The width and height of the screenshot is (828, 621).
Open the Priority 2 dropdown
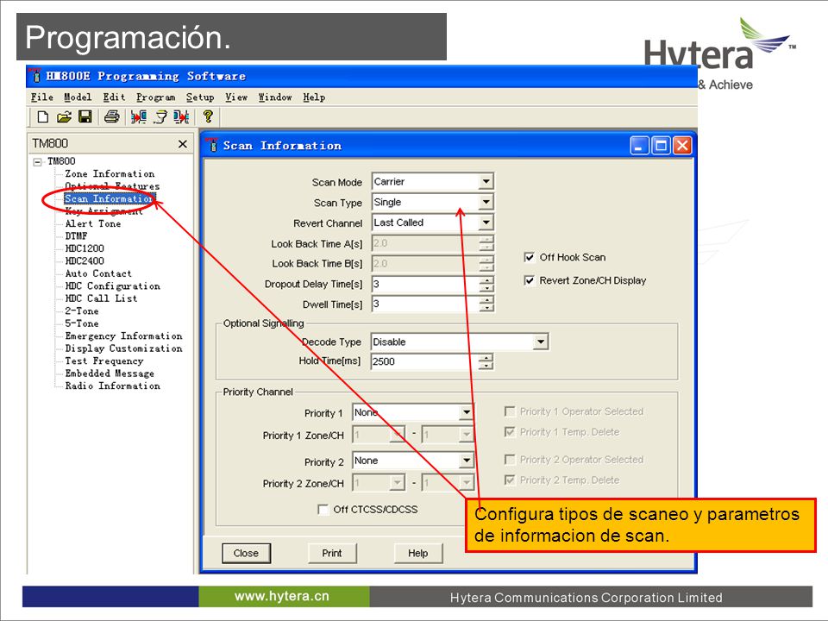[467, 461]
